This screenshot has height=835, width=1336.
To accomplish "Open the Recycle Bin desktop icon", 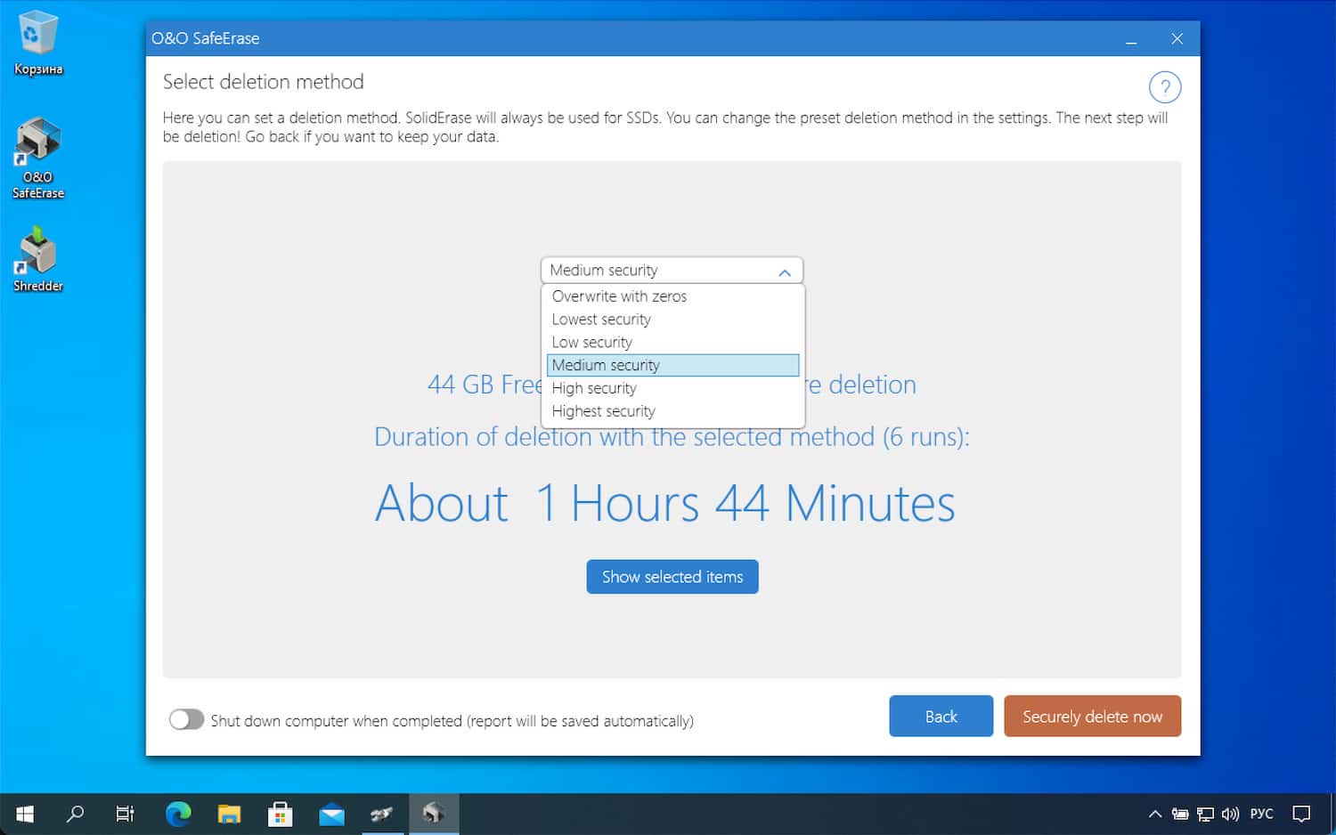I will pos(37,42).
